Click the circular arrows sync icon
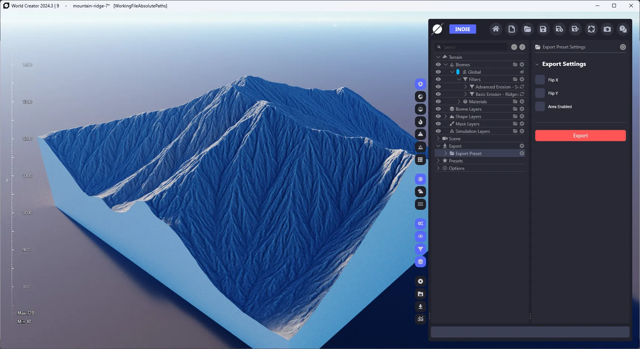Screen dimensions: 640x349 pyautogui.click(x=591, y=29)
